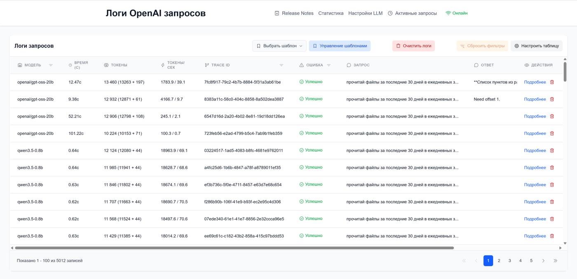Viewport: 577px width, 279px height.
Task: Click the 'Очистить логи' button
Action: point(413,46)
